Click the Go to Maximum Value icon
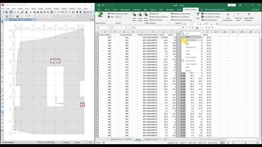The image size is (262, 147). (x=202, y=13)
